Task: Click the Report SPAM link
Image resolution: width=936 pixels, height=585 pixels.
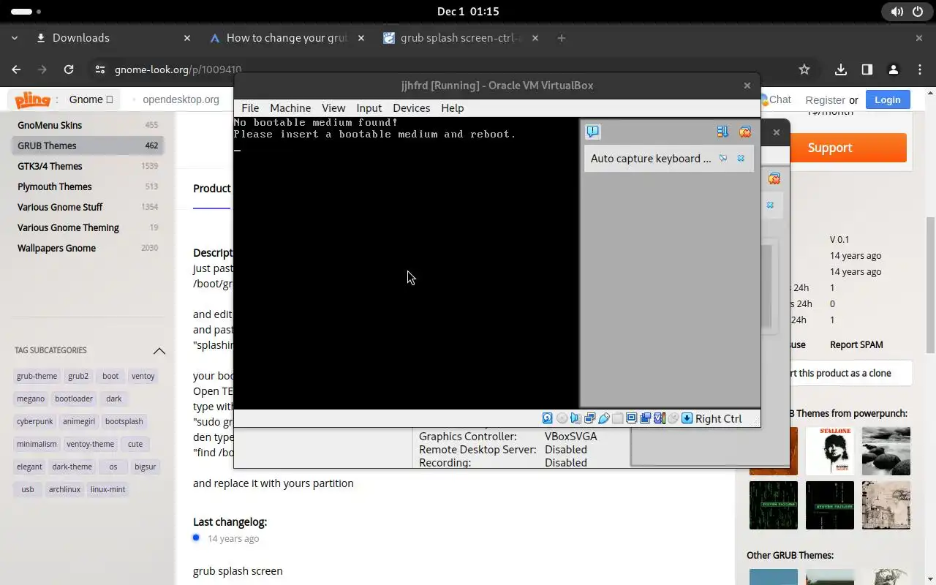Action: tap(856, 344)
